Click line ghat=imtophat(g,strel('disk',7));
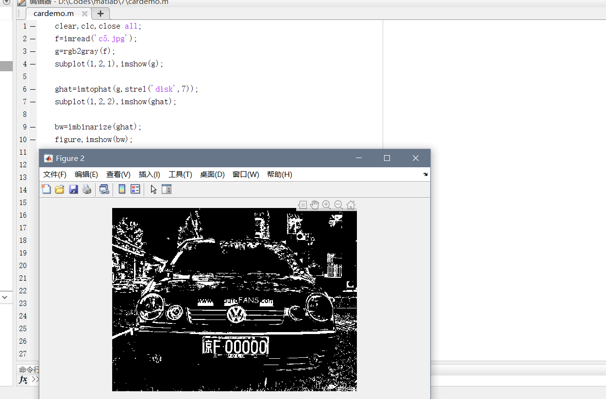Viewport: 606px width, 399px height. point(127,89)
